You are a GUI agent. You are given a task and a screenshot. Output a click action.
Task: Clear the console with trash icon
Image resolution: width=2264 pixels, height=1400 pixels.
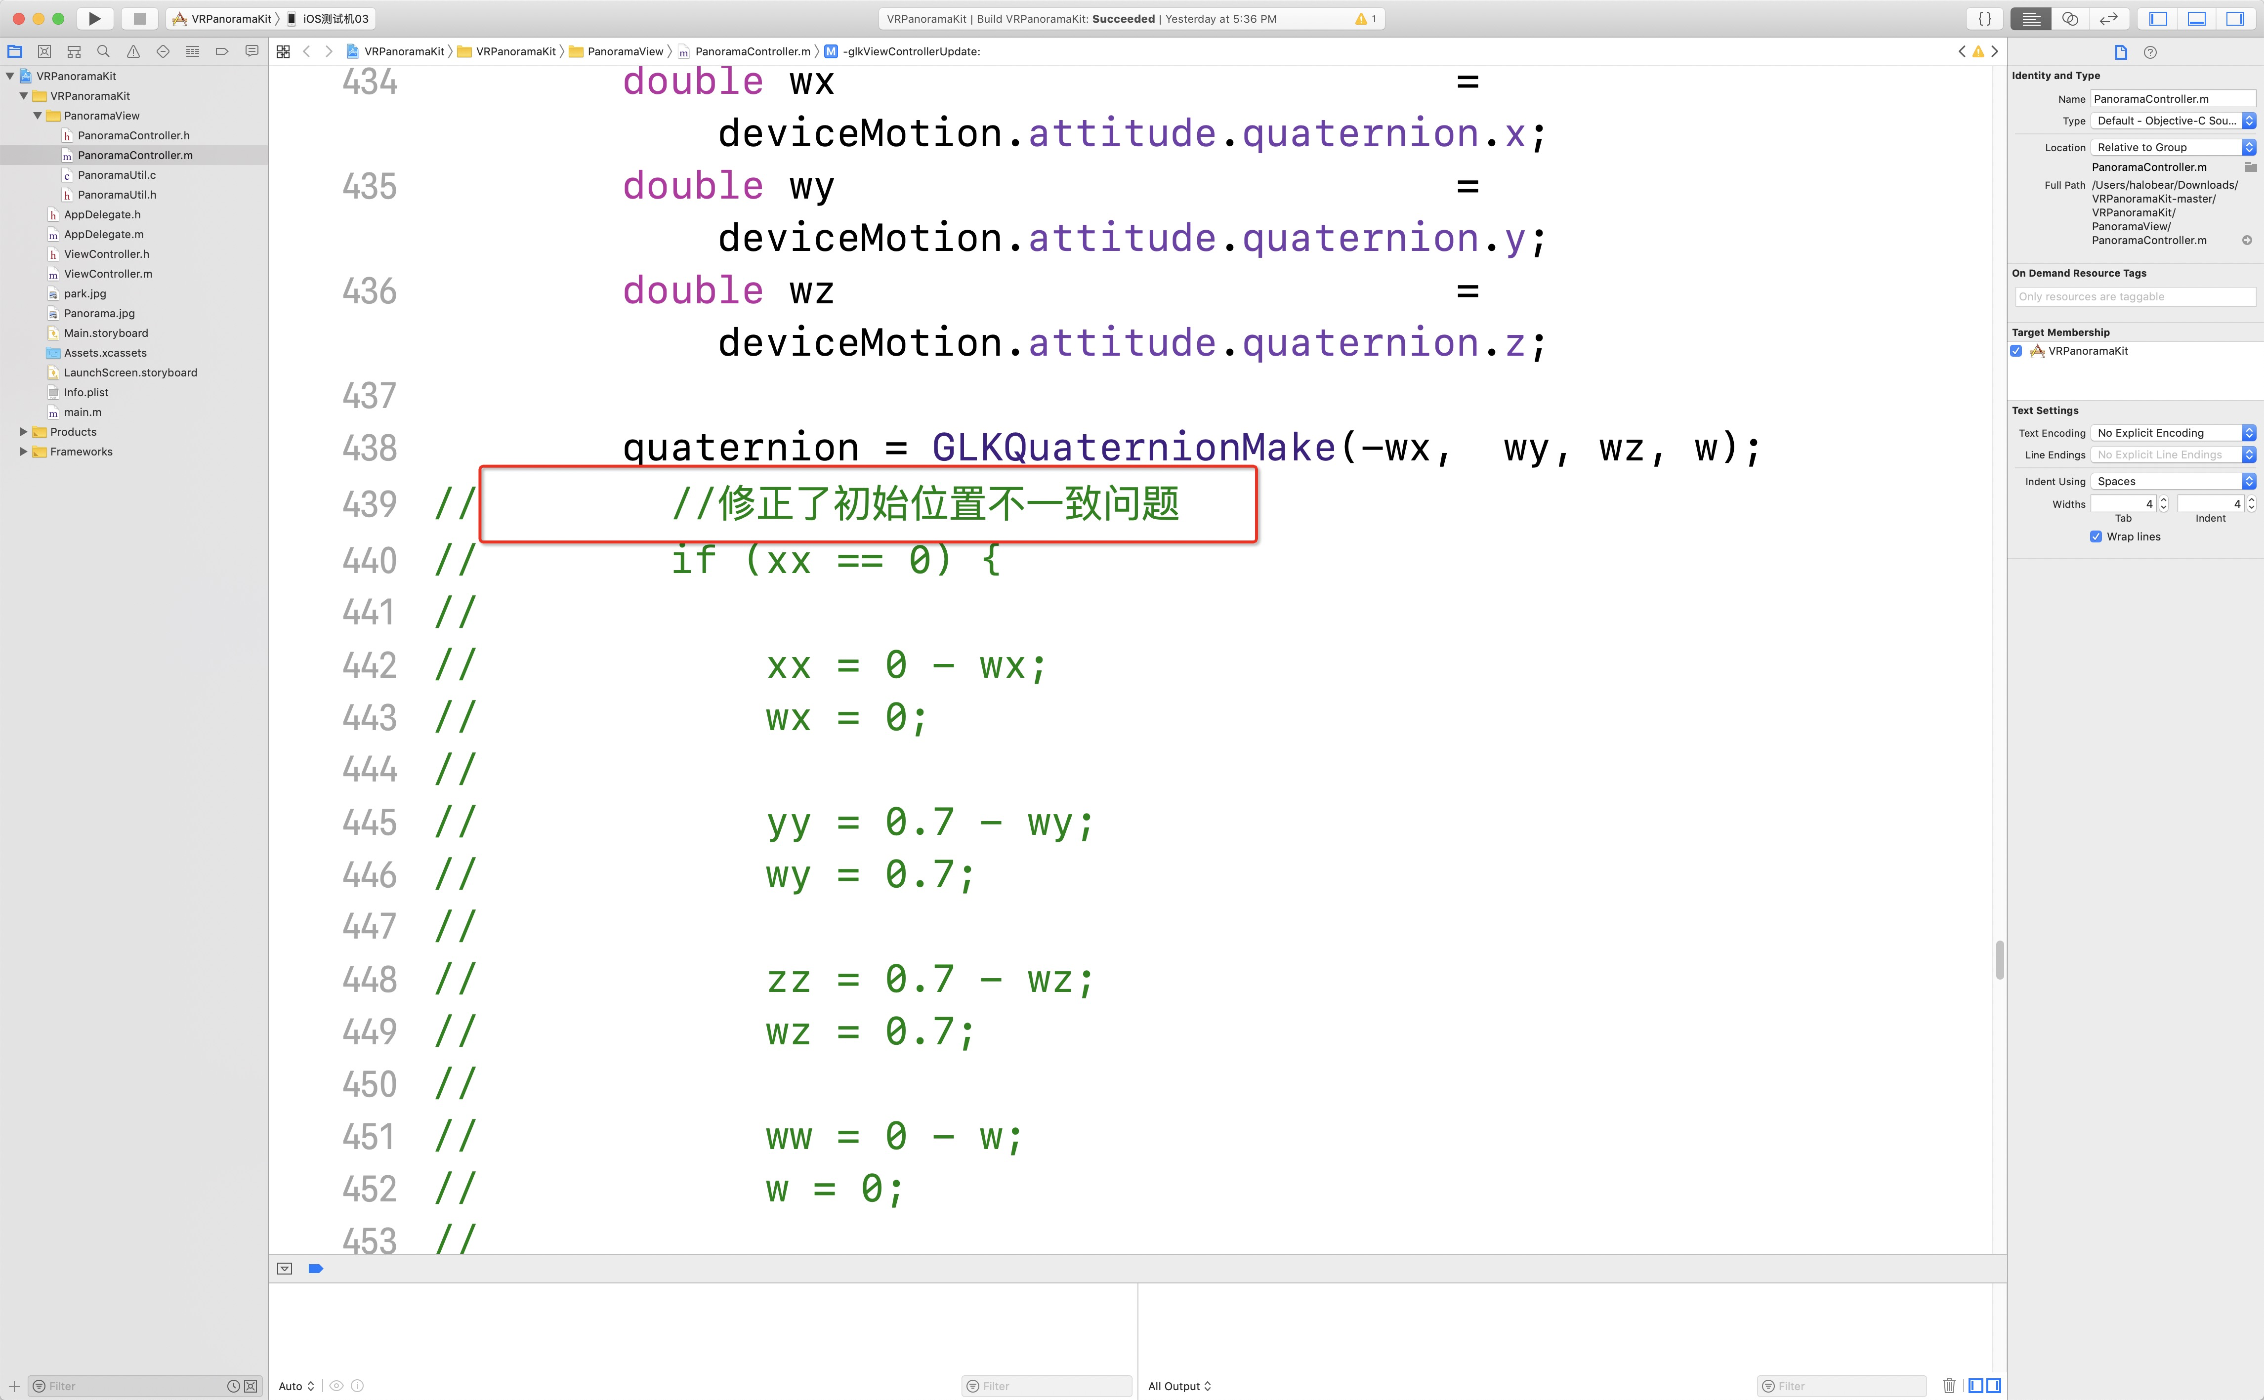[1948, 1386]
